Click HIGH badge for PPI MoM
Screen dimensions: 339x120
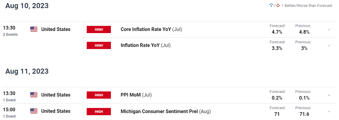coord(99,95)
